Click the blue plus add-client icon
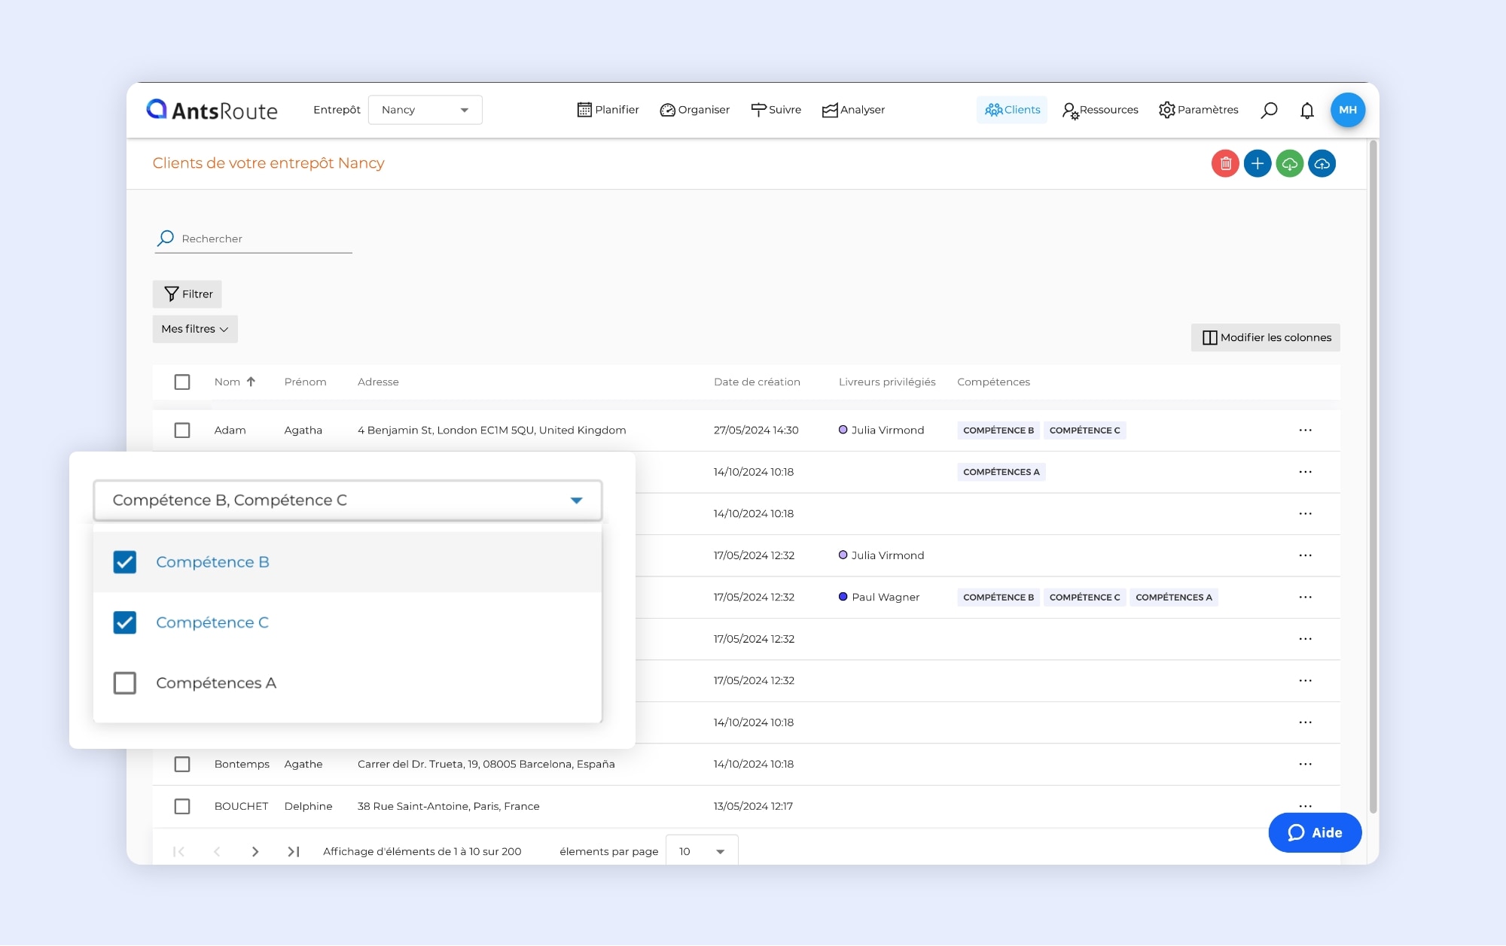 [1258, 163]
